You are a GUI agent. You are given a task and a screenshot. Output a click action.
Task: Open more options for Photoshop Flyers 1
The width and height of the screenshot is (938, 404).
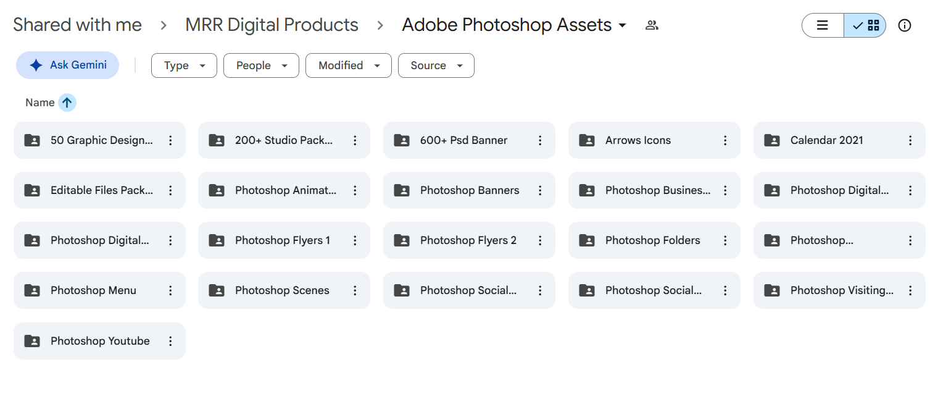click(x=355, y=240)
